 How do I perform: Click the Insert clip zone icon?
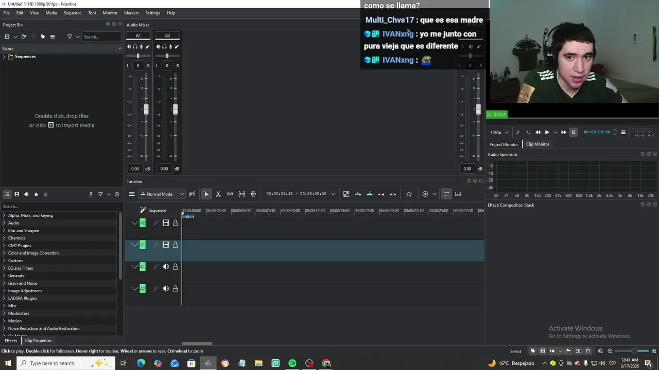(x=358, y=194)
